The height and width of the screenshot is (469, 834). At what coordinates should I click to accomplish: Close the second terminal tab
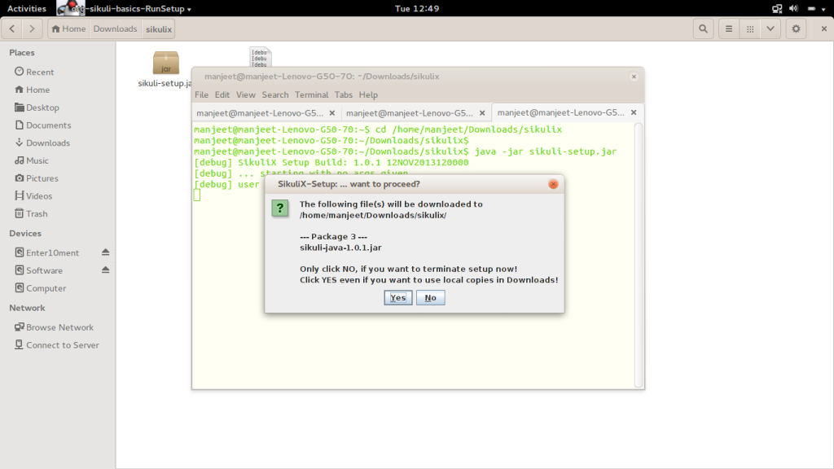(x=482, y=112)
